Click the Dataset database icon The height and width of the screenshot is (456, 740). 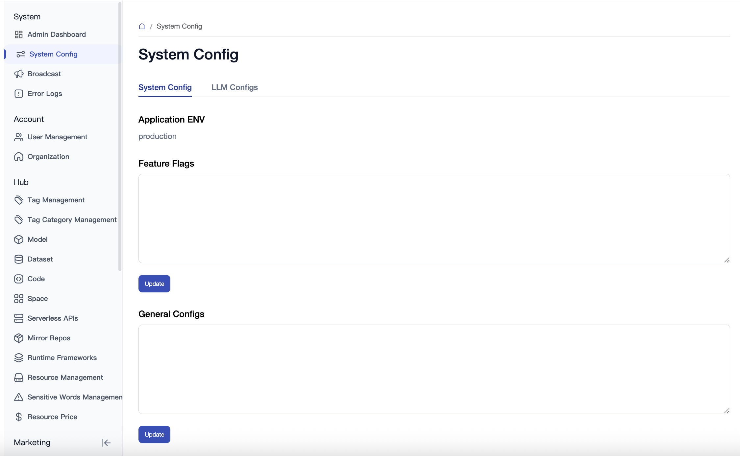(x=19, y=259)
